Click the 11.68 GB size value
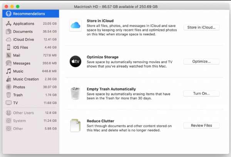 coord(50,103)
